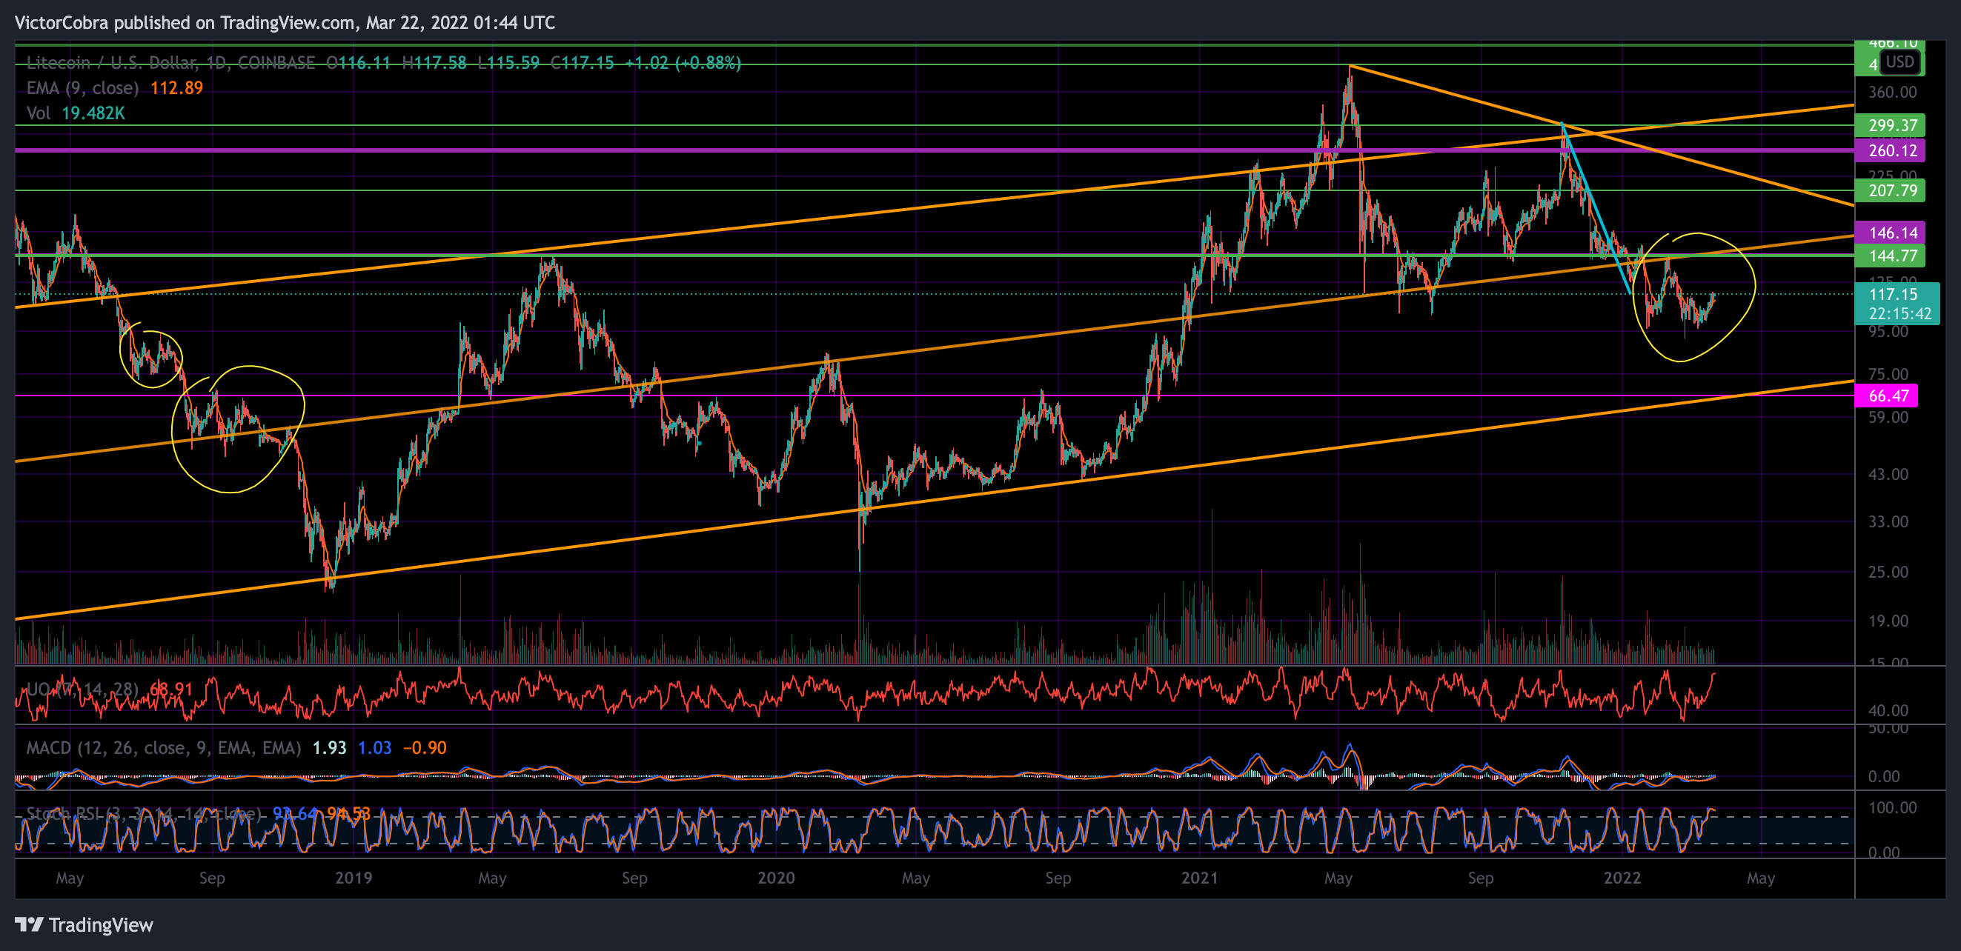Click the 59.00 price axis value

[1888, 417]
